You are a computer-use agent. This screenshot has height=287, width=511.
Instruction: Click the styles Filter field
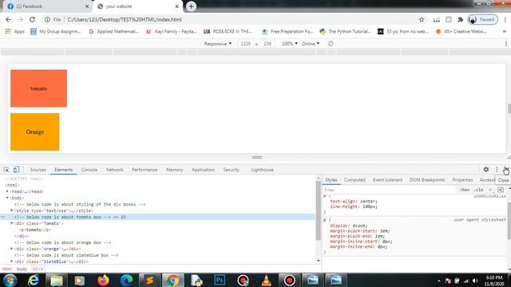[390, 190]
